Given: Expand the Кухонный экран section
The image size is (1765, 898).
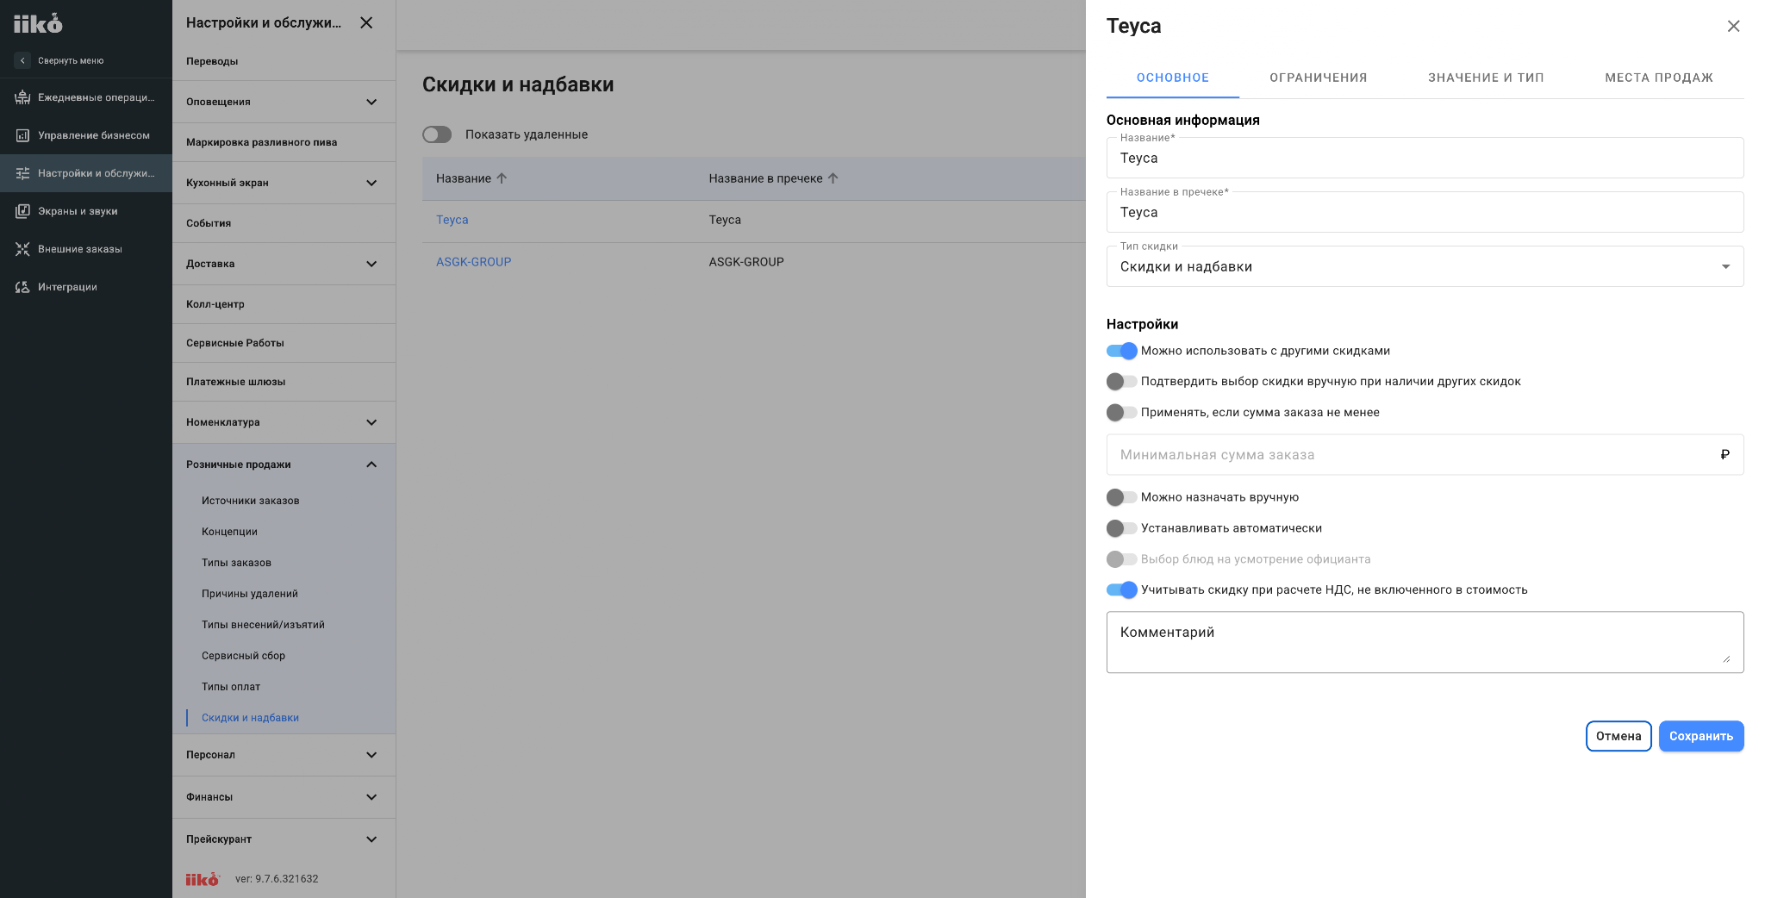Looking at the screenshot, I should click(x=371, y=183).
